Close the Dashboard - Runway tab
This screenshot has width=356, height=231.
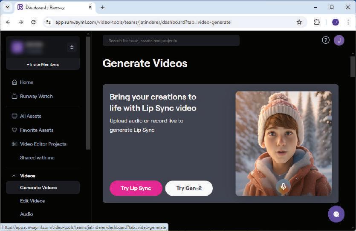coord(90,7)
